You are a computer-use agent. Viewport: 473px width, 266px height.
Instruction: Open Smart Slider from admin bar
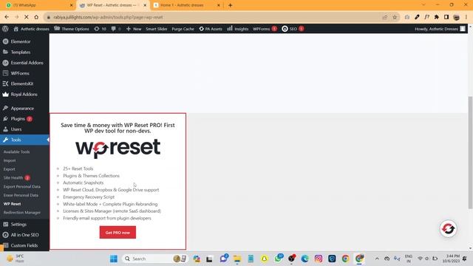(x=156, y=29)
